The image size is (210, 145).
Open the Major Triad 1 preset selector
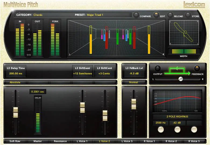[95, 15]
